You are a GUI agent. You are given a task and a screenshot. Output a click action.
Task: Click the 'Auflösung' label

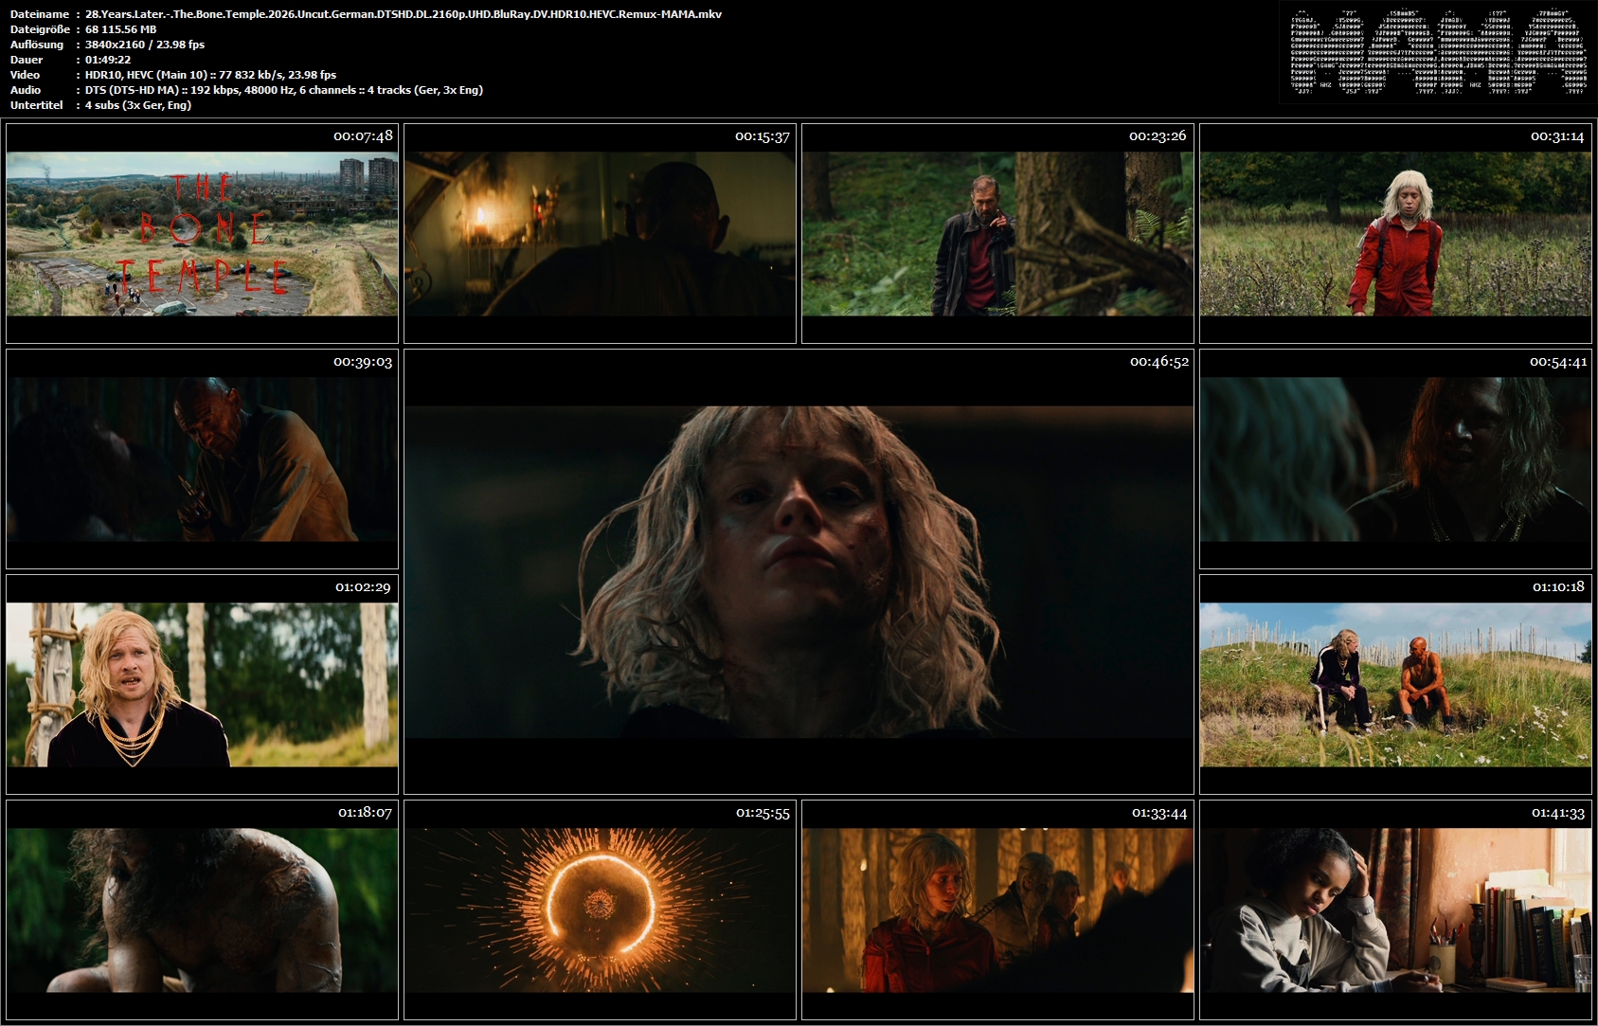click(x=37, y=45)
